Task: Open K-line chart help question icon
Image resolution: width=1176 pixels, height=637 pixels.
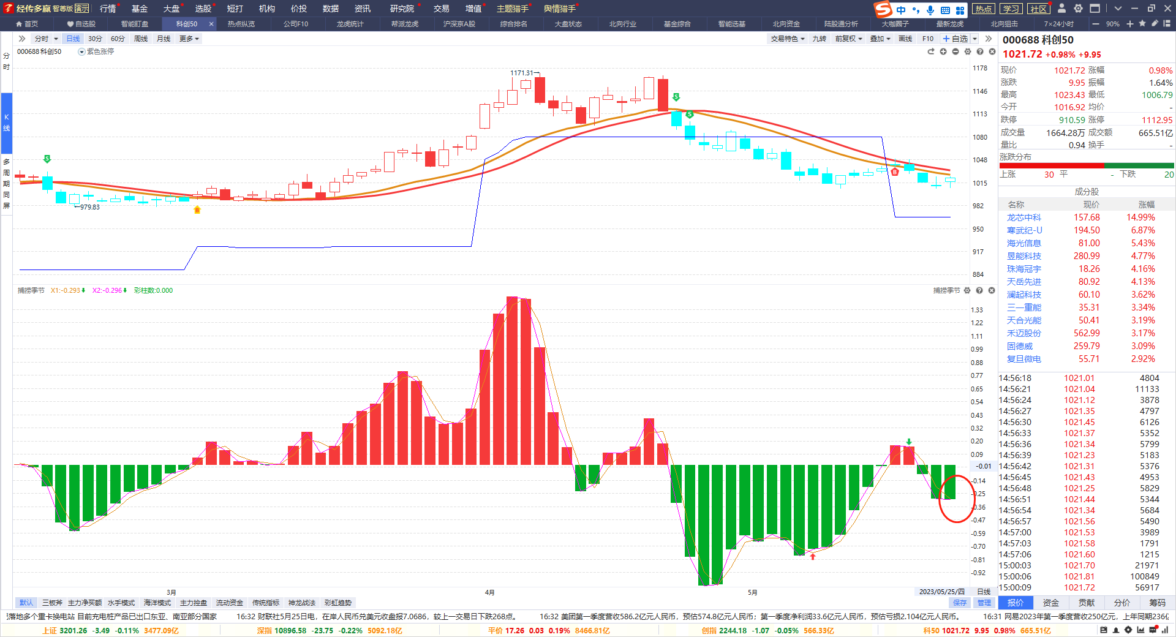Action: pos(980,51)
